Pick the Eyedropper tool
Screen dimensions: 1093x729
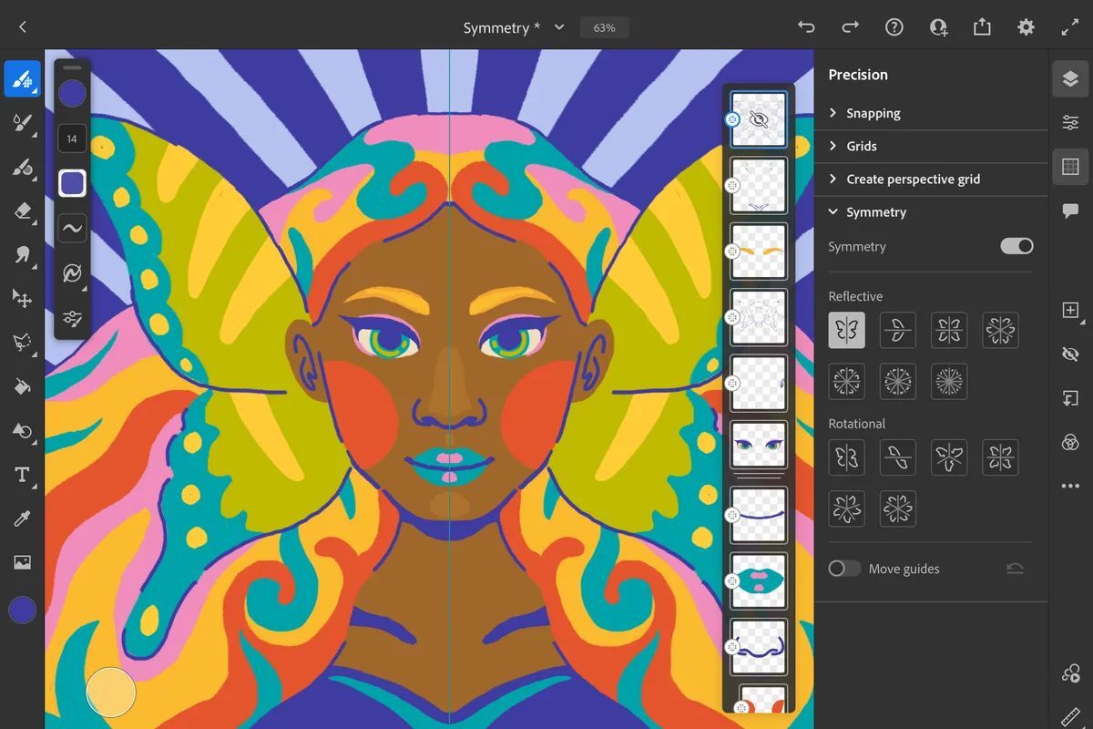[x=22, y=518]
